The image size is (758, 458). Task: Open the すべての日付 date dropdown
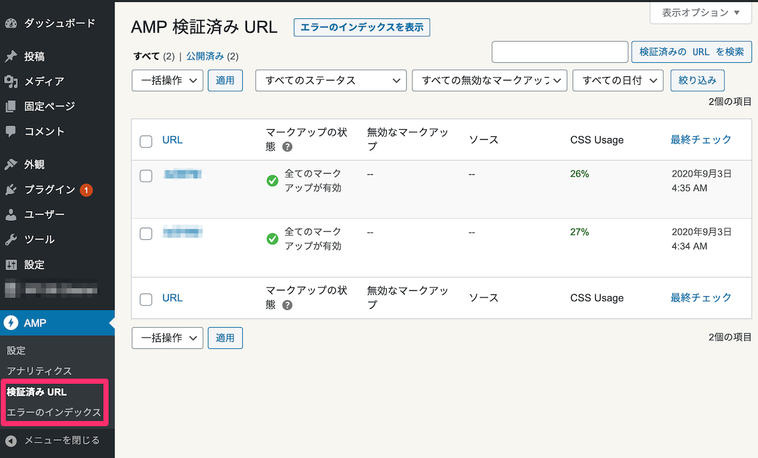(x=618, y=81)
